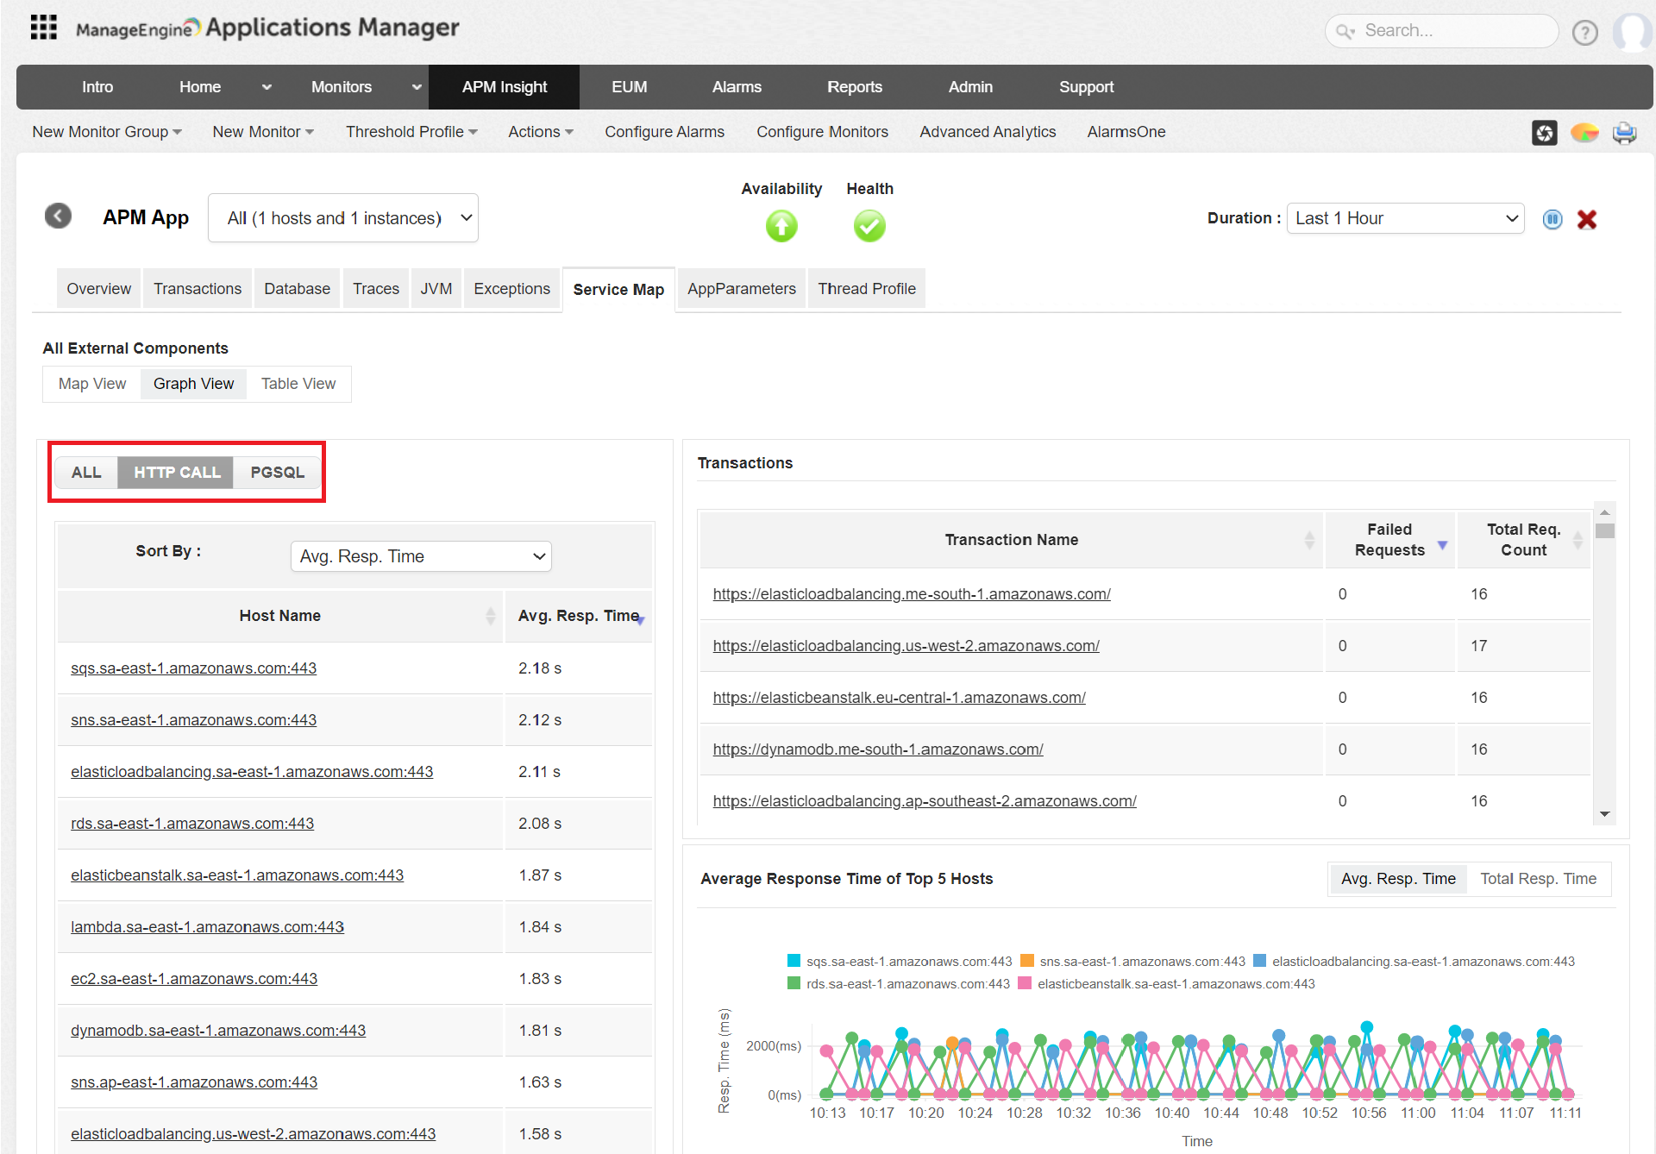This screenshot has height=1154, width=1656.
Task: Switch to Table View
Action: tap(298, 384)
